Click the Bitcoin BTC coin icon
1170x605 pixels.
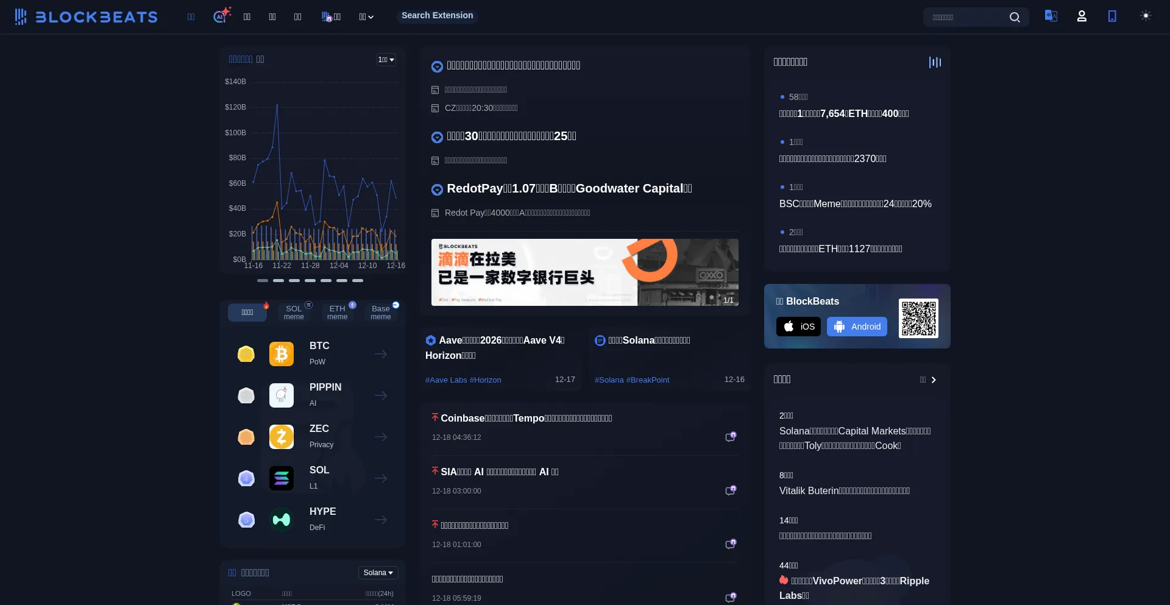pos(282,354)
